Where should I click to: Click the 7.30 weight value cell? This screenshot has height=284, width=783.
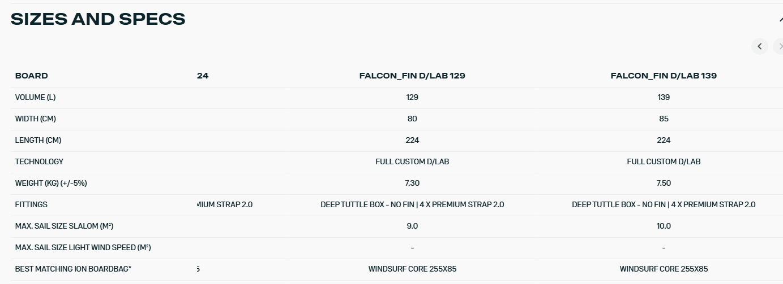[412, 183]
